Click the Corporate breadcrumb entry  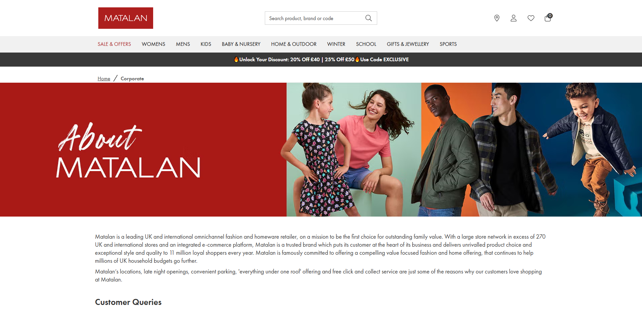[x=132, y=78]
